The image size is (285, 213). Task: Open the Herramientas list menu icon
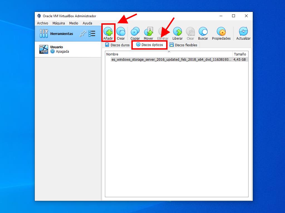pos(92,34)
